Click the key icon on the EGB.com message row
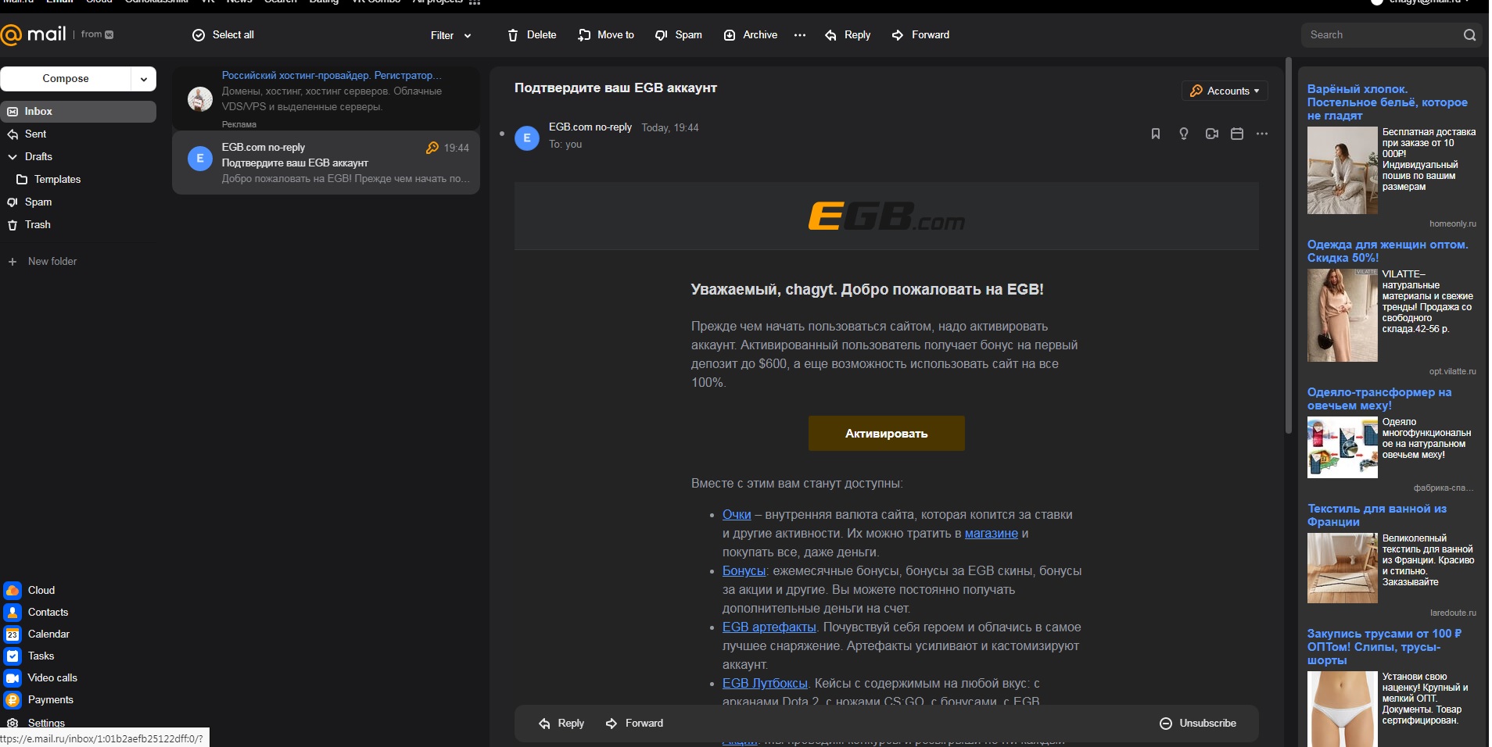Screen dimensions: 1492x747 point(432,148)
